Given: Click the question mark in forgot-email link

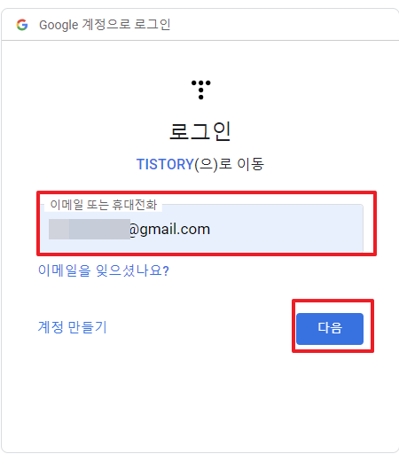Looking at the screenshot, I should point(166,270).
